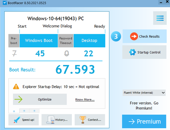Click the rocket icon on Speed up!
Image resolution: width=170 pixels, height=130 pixels.
[x=17, y=120]
